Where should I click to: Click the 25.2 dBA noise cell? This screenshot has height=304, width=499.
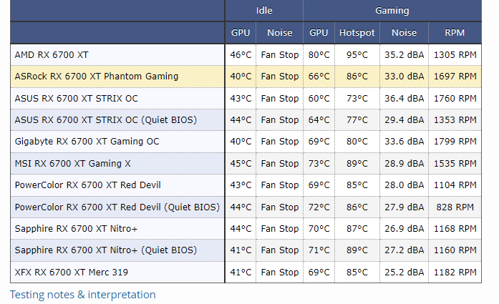click(x=404, y=272)
